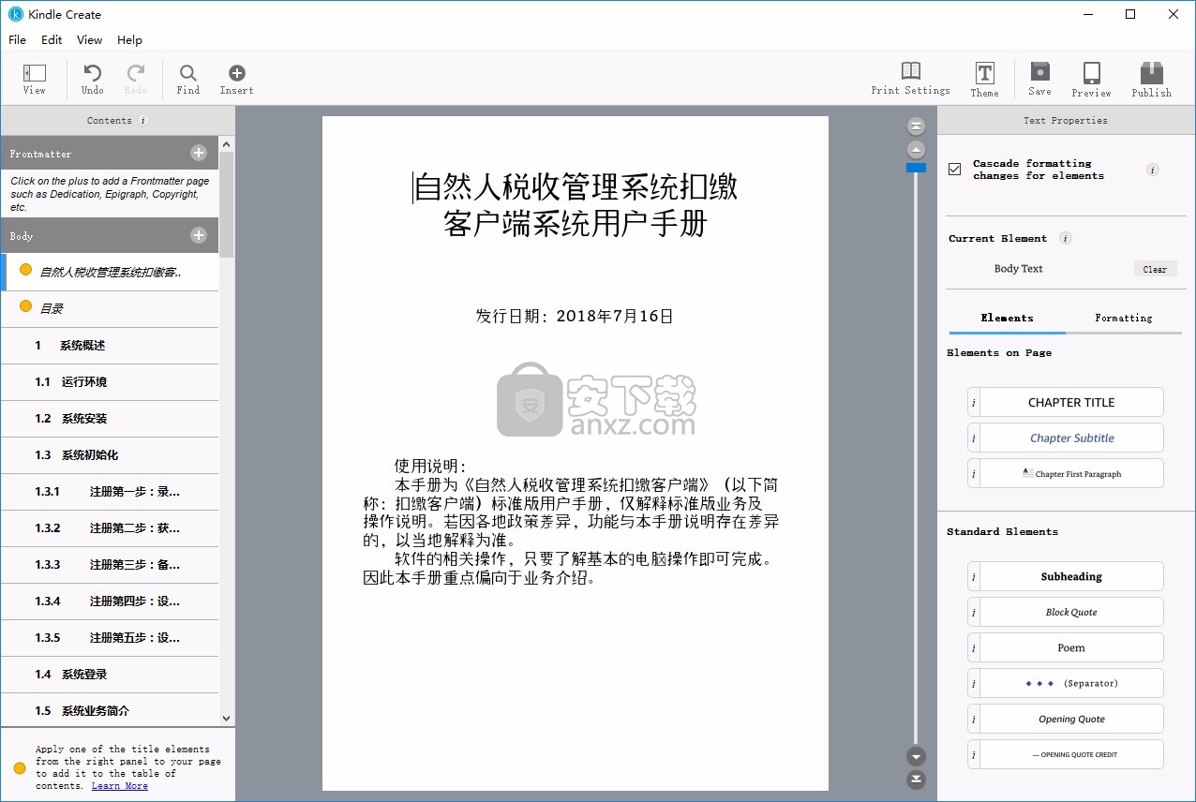Apply Subheading element
Viewport: 1196px width, 802px height.
tap(1071, 576)
